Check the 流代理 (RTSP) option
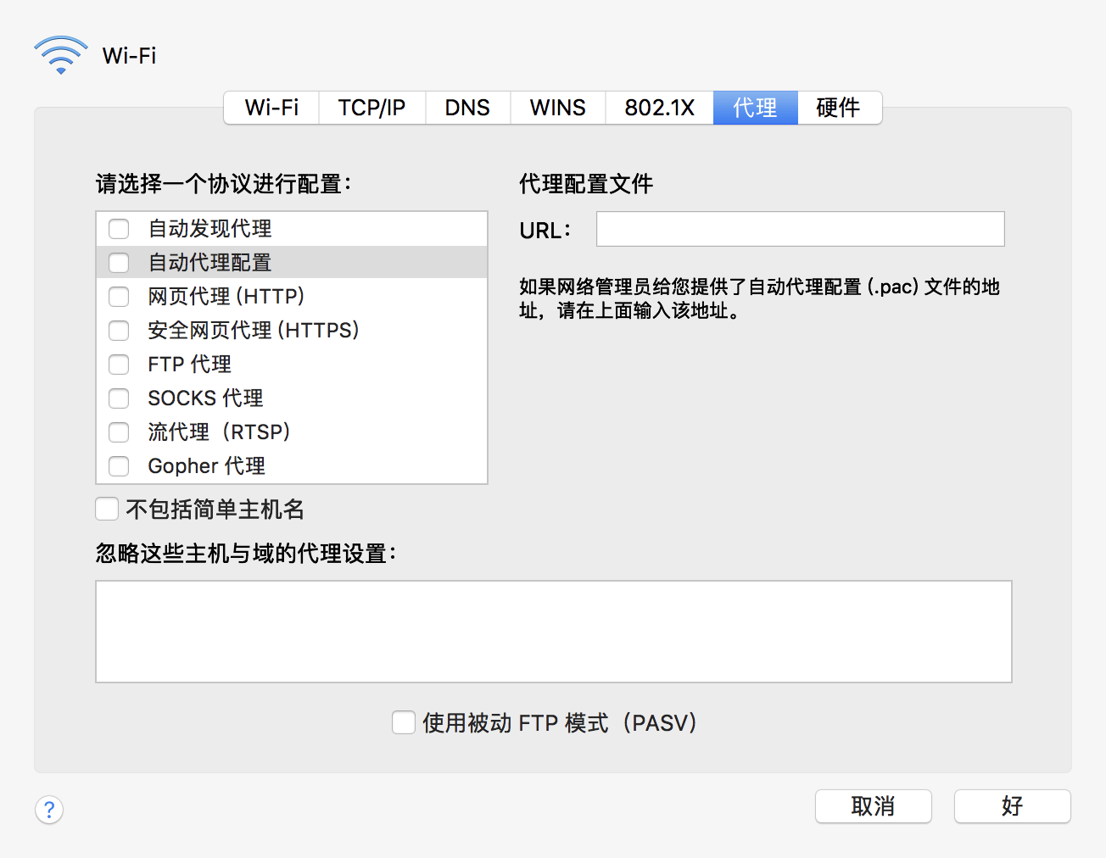The height and width of the screenshot is (858, 1106). tap(120, 432)
